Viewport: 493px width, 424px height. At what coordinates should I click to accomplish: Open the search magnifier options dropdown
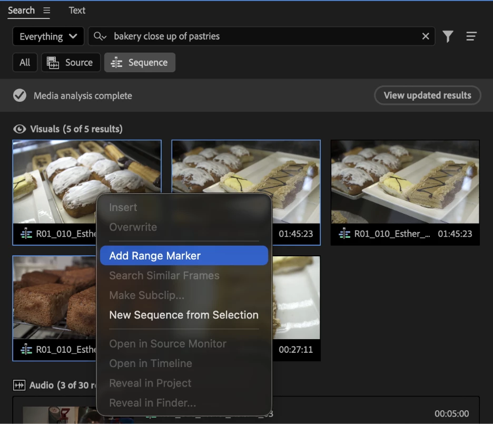click(100, 36)
